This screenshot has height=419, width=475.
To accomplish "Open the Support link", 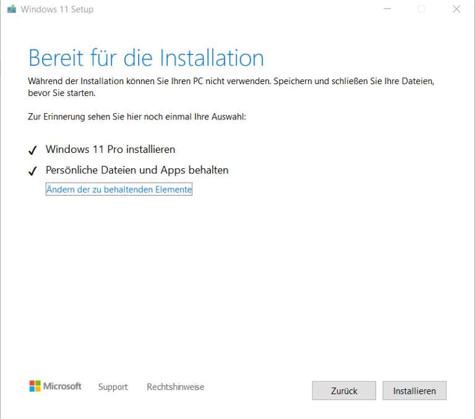I will coord(113,387).
